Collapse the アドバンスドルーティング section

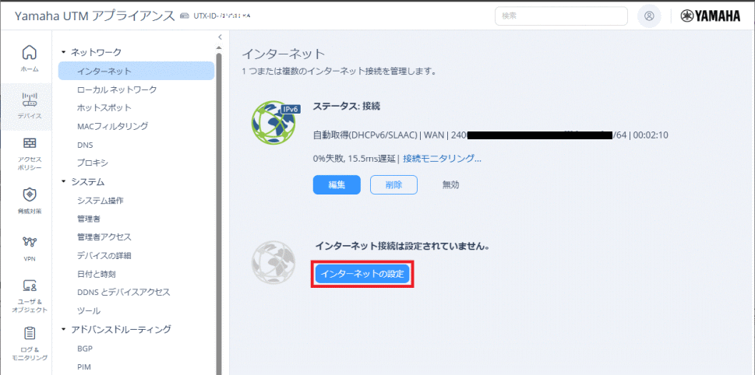pyautogui.click(x=64, y=330)
